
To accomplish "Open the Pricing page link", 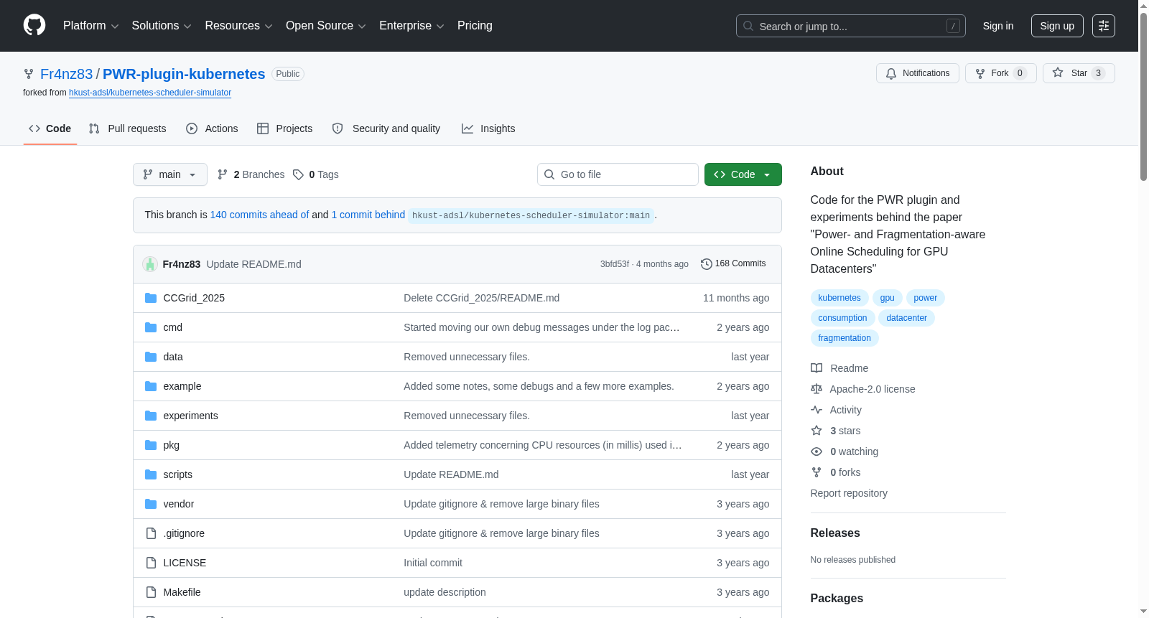I will pyautogui.click(x=475, y=26).
